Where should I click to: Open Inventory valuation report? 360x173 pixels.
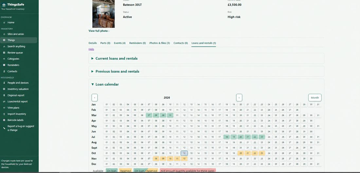point(18,89)
